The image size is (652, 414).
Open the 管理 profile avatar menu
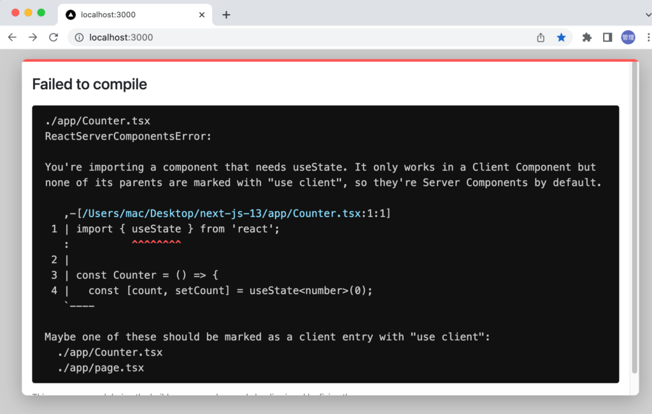(628, 37)
